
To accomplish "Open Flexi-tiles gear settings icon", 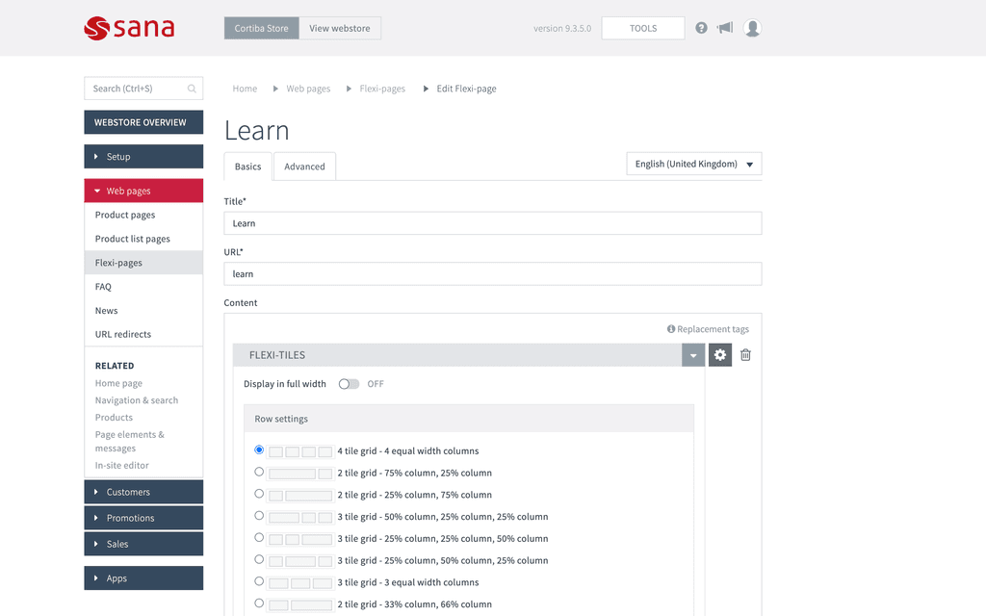I will (x=720, y=355).
